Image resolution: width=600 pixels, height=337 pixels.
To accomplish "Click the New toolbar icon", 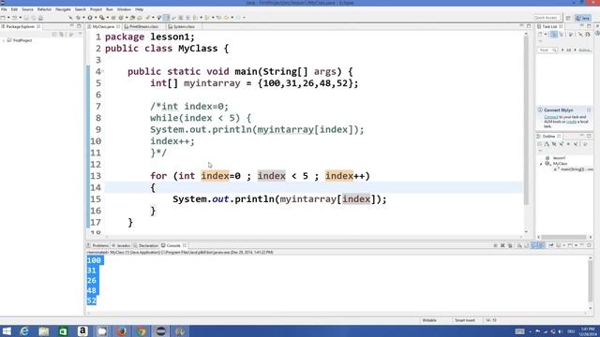I will (x=3, y=18).
